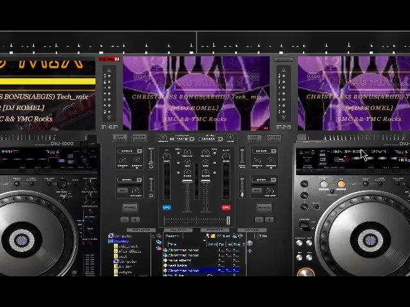Screen dimensions: 410x307
Task: Click the left channel volume fader
Action: tap(187, 181)
